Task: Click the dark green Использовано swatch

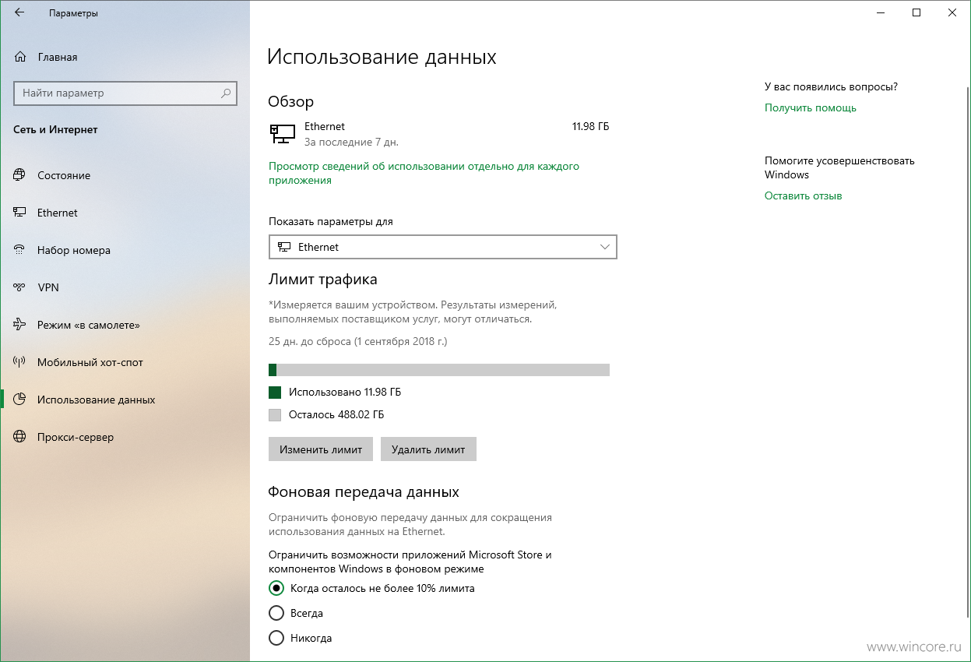Action: pyautogui.click(x=274, y=392)
